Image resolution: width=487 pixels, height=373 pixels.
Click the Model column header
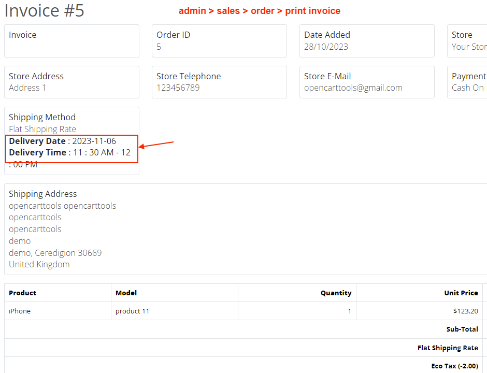126,293
